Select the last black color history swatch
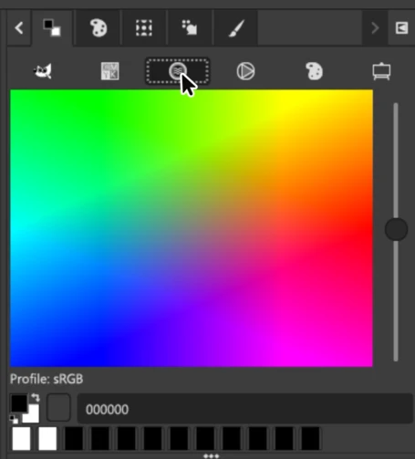This screenshot has width=415, height=459. coord(310,439)
